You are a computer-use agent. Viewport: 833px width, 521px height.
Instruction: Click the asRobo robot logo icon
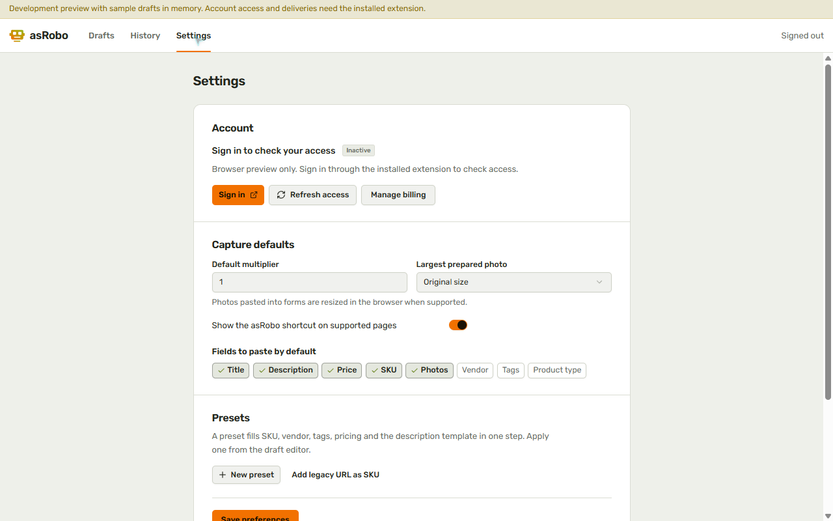tap(17, 36)
